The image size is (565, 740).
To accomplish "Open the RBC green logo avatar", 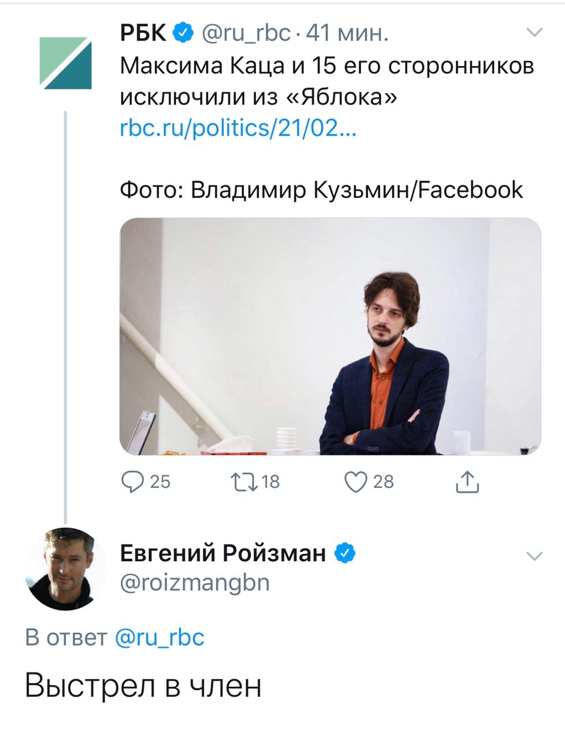I will pos(65,63).
